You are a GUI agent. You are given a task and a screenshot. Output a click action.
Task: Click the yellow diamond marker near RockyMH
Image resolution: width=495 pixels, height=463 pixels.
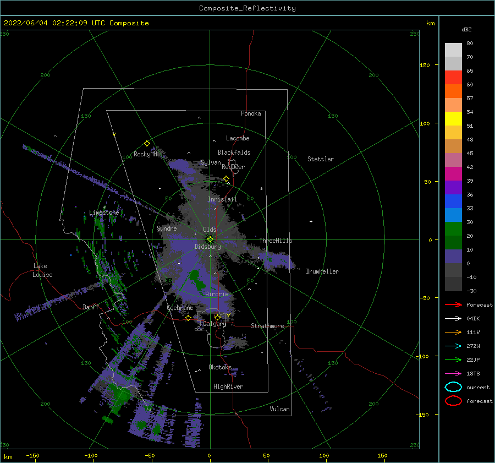(x=147, y=144)
